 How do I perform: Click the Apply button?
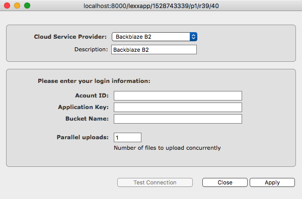point(272,182)
